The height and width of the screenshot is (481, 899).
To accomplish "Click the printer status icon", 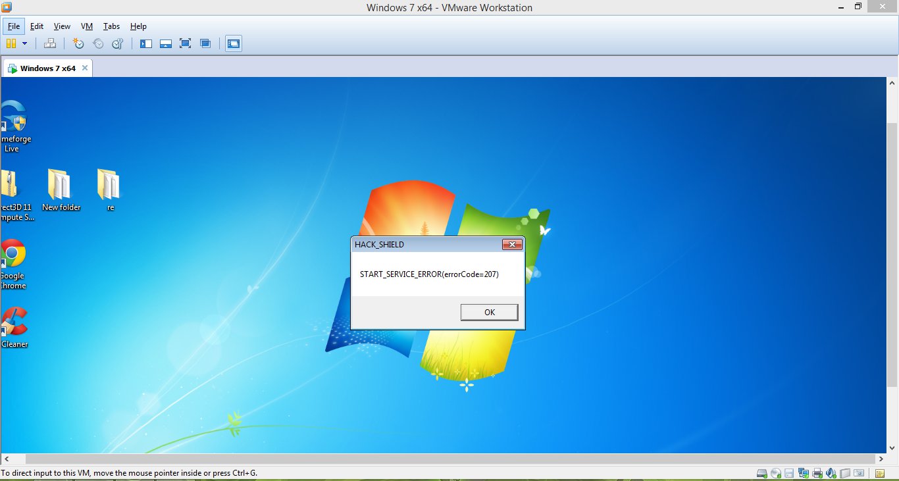I will tap(817, 474).
